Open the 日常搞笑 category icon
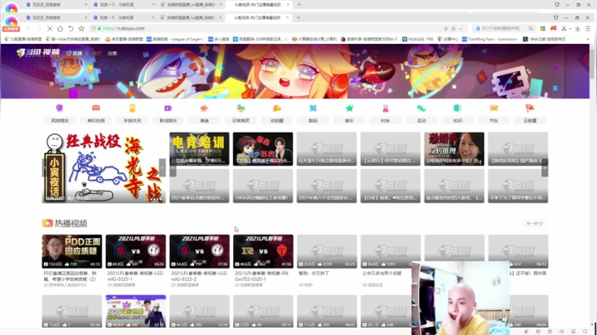The width and height of the screenshot is (597, 335). 240,108
